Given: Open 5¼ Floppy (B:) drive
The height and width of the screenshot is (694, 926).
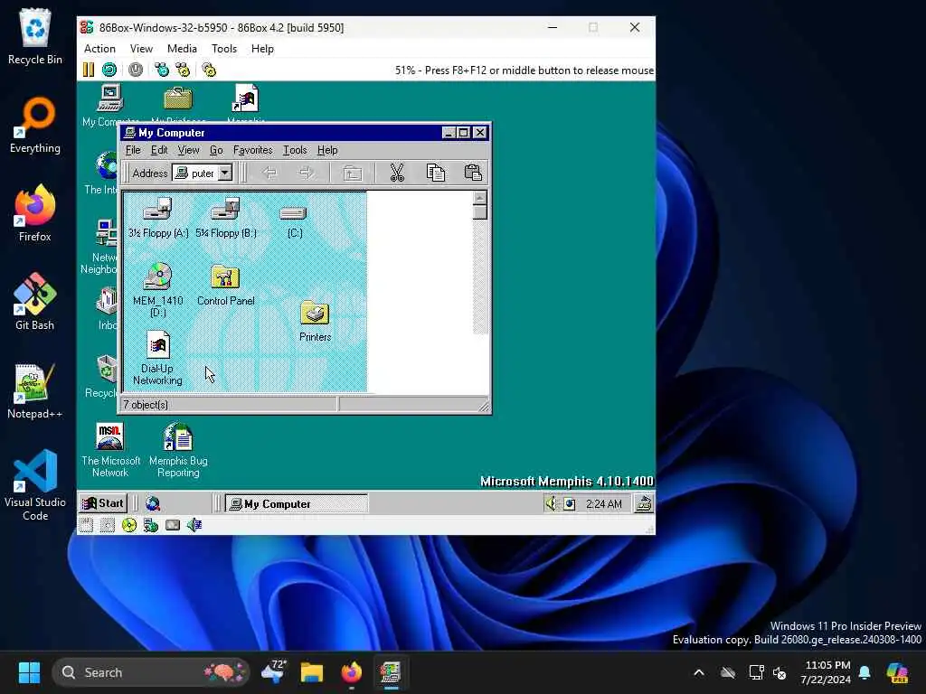Looking at the screenshot, I should click(226, 218).
